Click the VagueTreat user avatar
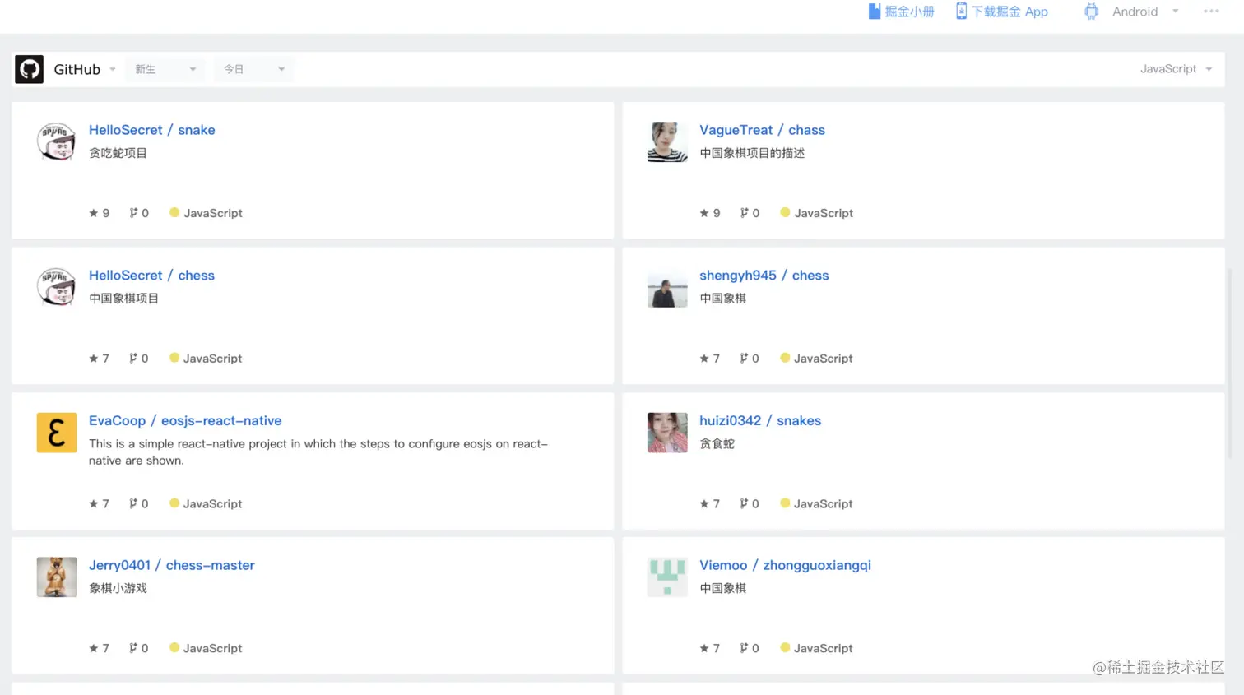1244x695 pixels. click(667, 142)
